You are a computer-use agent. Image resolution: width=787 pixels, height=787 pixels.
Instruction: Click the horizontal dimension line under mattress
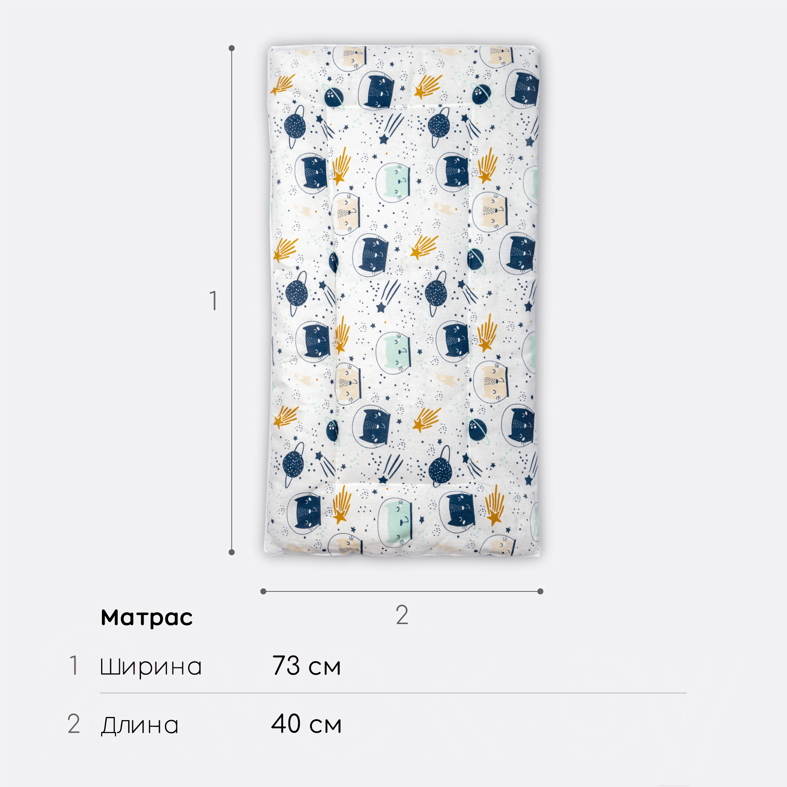click(x=402, y=591)
